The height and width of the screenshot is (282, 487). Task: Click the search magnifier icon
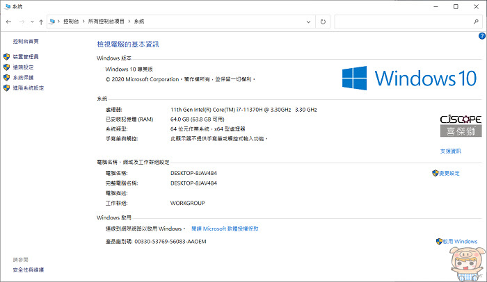(x=476, y=22)
